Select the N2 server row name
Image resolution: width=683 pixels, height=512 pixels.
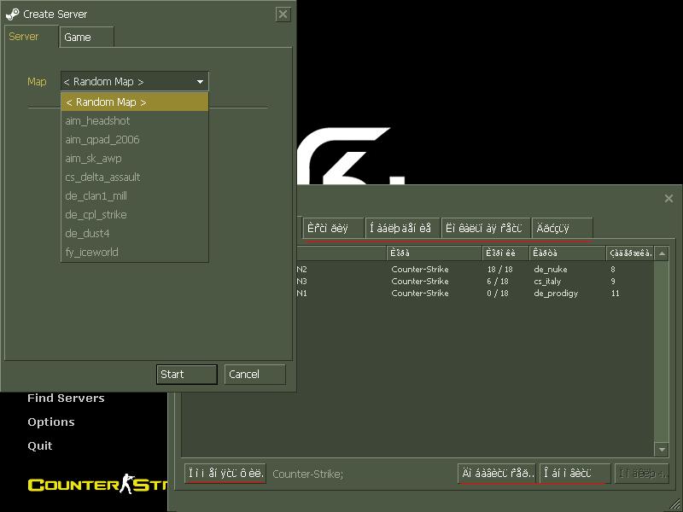coord(302,270)
